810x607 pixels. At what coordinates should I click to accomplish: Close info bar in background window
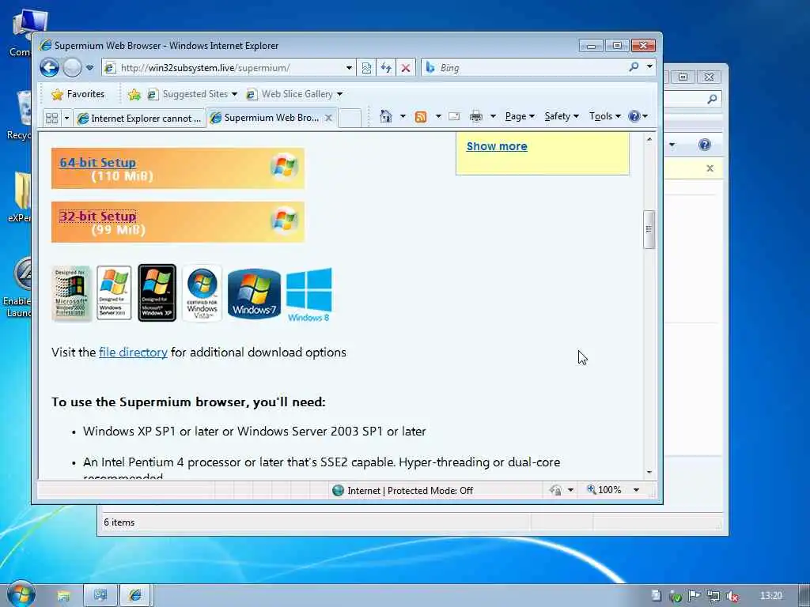pyautogui.click(x=710, y=168)
